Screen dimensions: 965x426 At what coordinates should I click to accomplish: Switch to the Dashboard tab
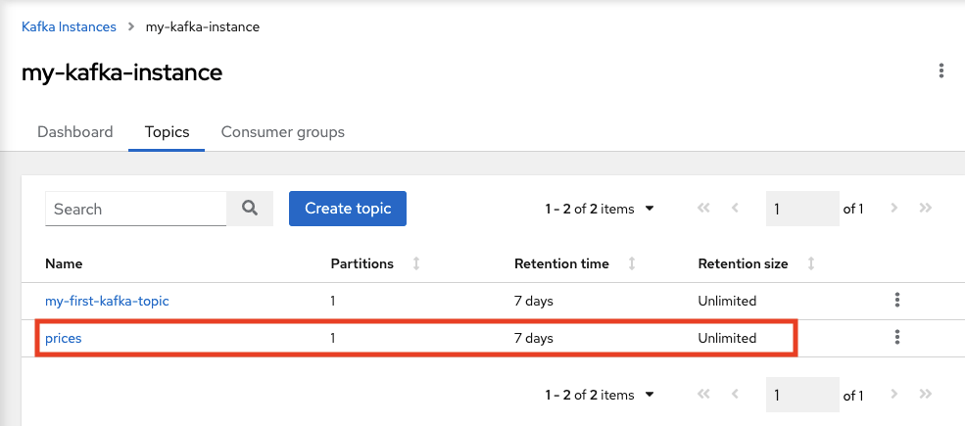[75, 132]
